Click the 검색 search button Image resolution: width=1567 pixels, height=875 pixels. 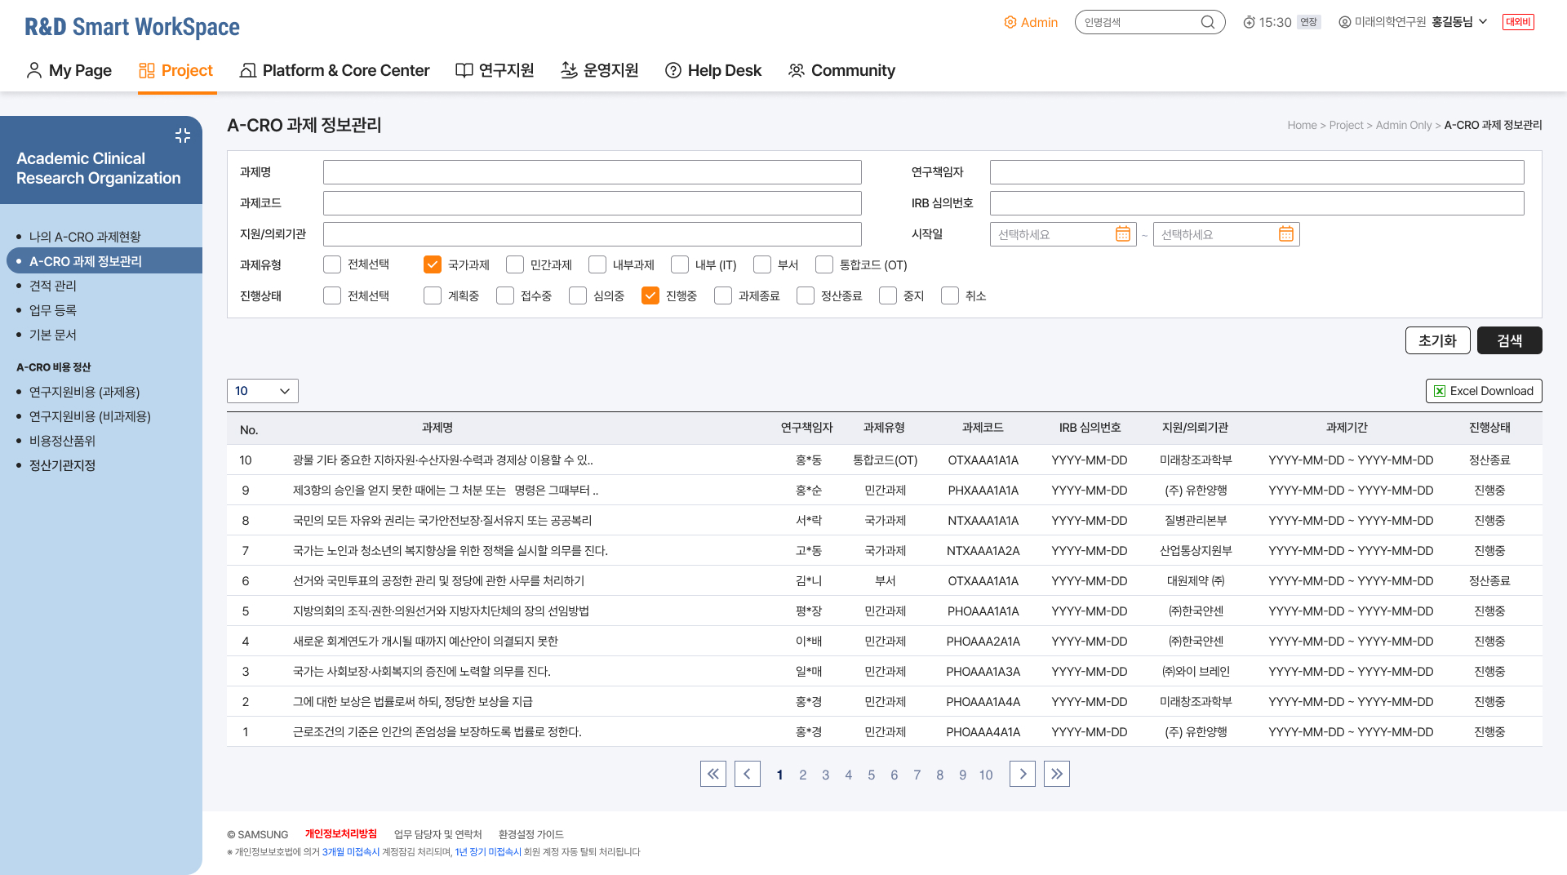[x=1510, y=340]
